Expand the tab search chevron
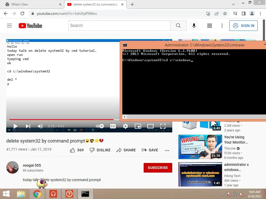The image size is (266, 199). pyautogui.click(x=234, y=4)
